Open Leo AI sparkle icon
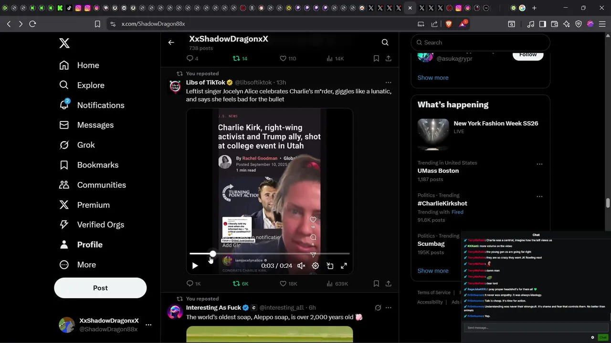Viewport: 611px width, 343px height. click(x=567, y=24)
